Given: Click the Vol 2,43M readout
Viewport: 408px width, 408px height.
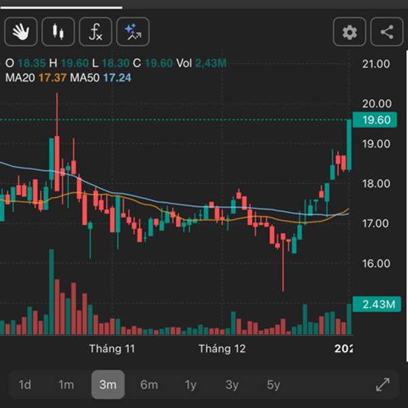Looking at the screenshot, I should pos(201,63).
